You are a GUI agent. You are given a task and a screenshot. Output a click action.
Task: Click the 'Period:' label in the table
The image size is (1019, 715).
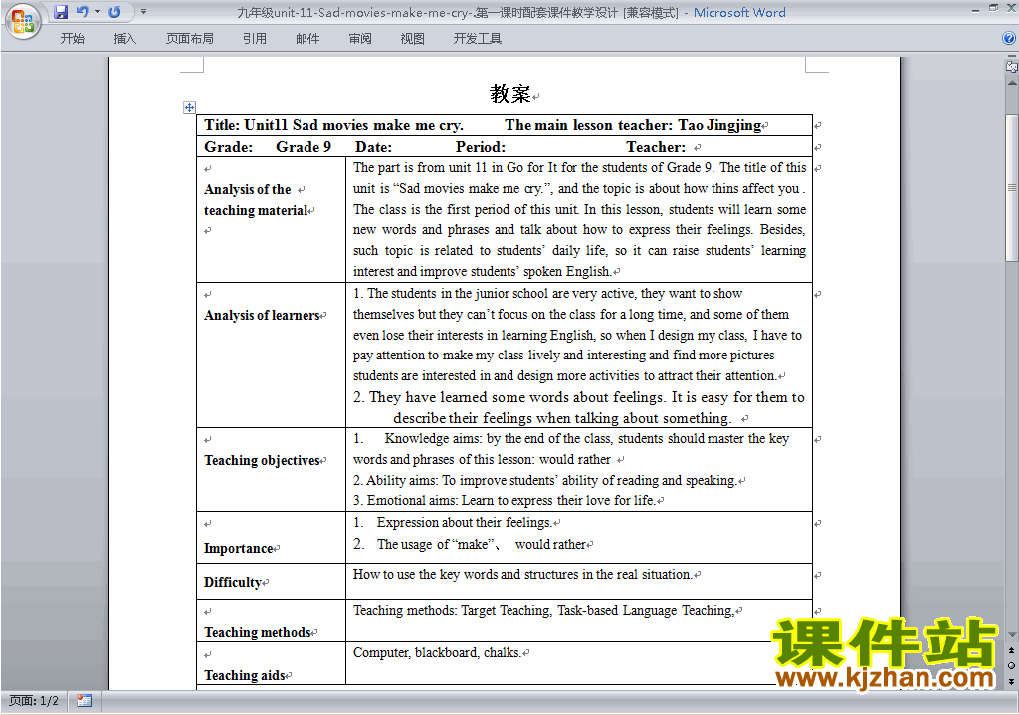[x=481, y=147]
